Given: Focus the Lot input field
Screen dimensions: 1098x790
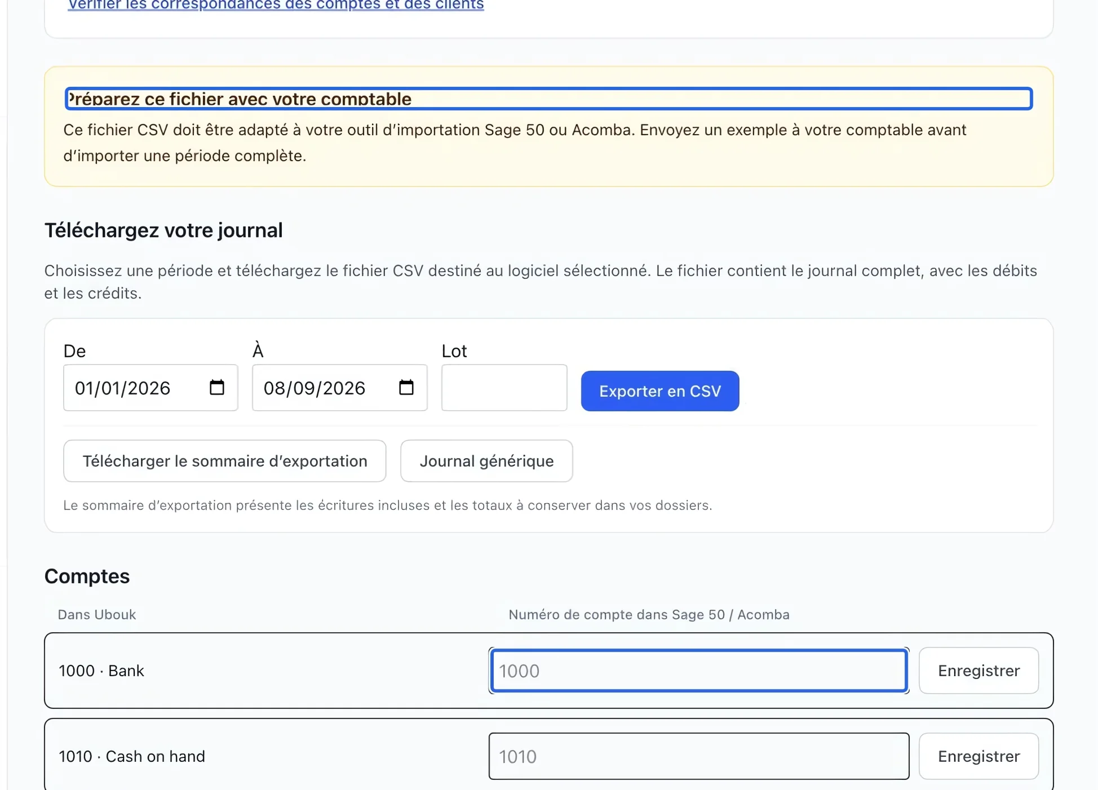Looking at the screenshot, I should [x=504, y=388].
